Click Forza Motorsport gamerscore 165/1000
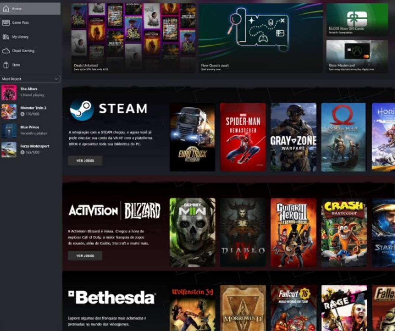The image size is (395, 331). point(29,152)
